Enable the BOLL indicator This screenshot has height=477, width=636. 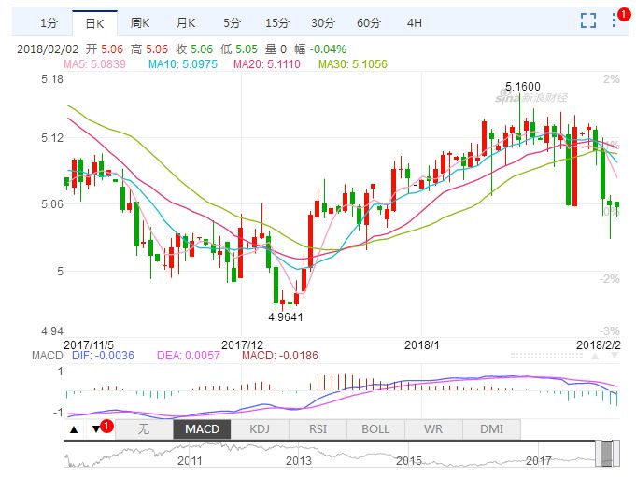[x=375, y=429]
